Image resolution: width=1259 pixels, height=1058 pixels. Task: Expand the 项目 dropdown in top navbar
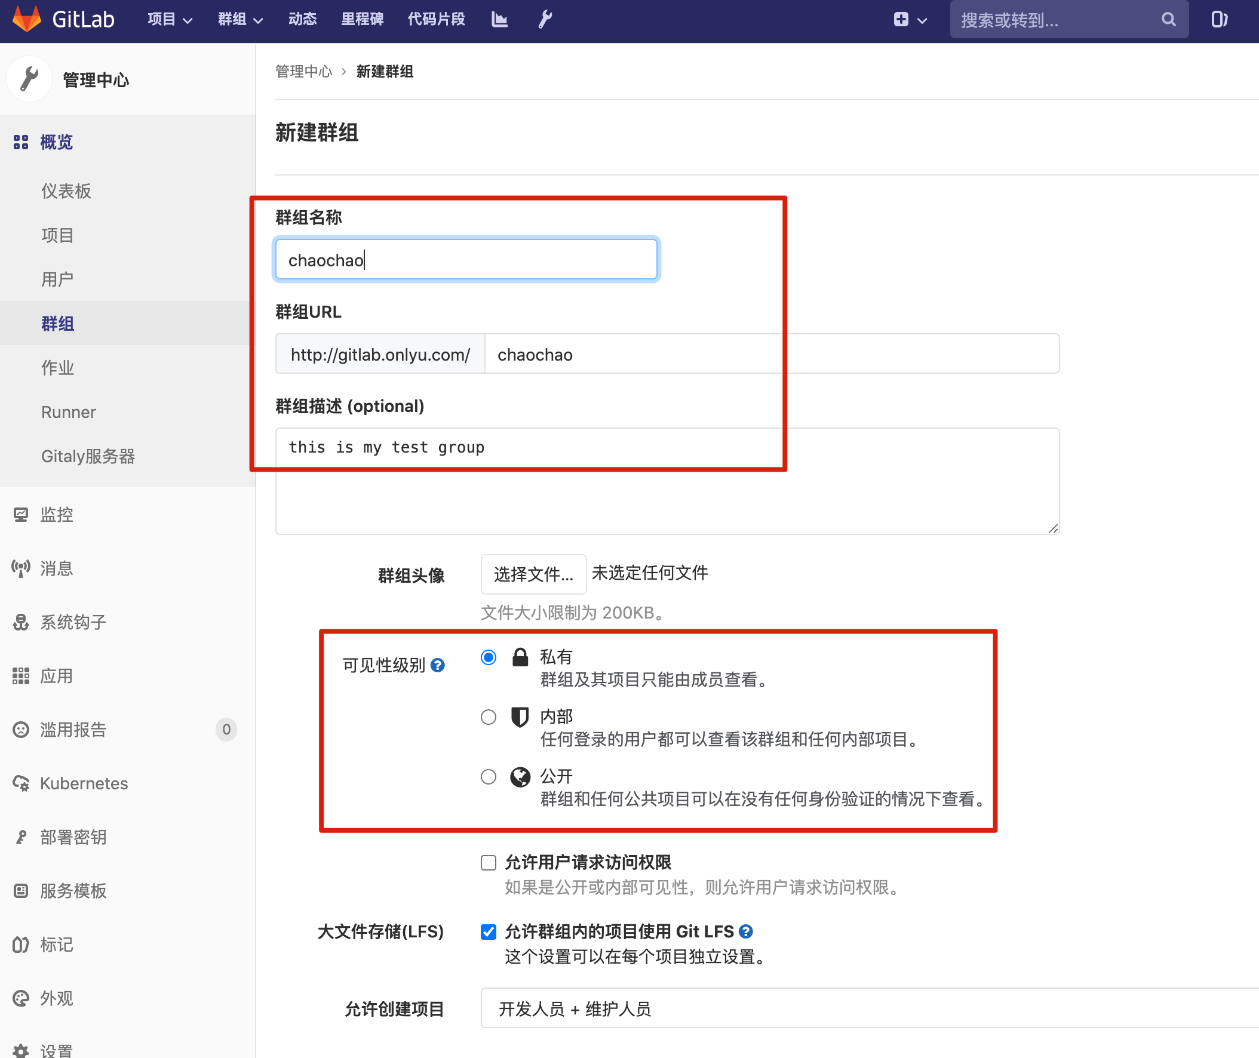pos(170,20)
